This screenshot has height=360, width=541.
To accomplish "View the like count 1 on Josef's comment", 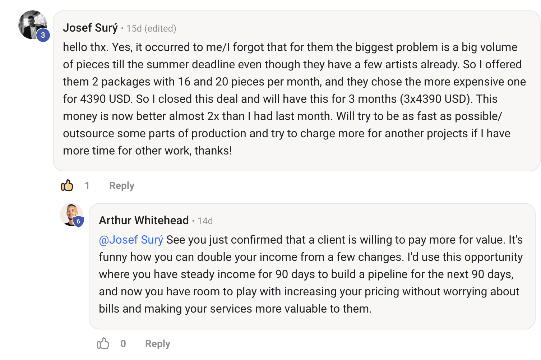I will (x=87, y=185).
